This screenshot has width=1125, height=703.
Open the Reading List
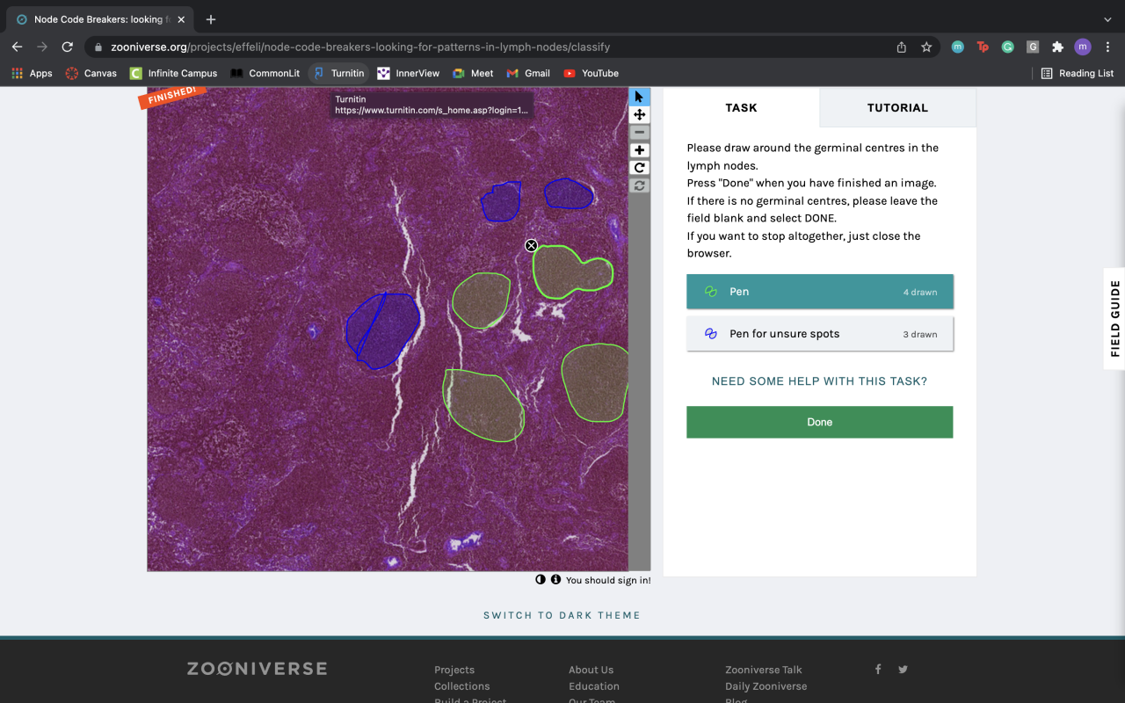pos(1077,73)
